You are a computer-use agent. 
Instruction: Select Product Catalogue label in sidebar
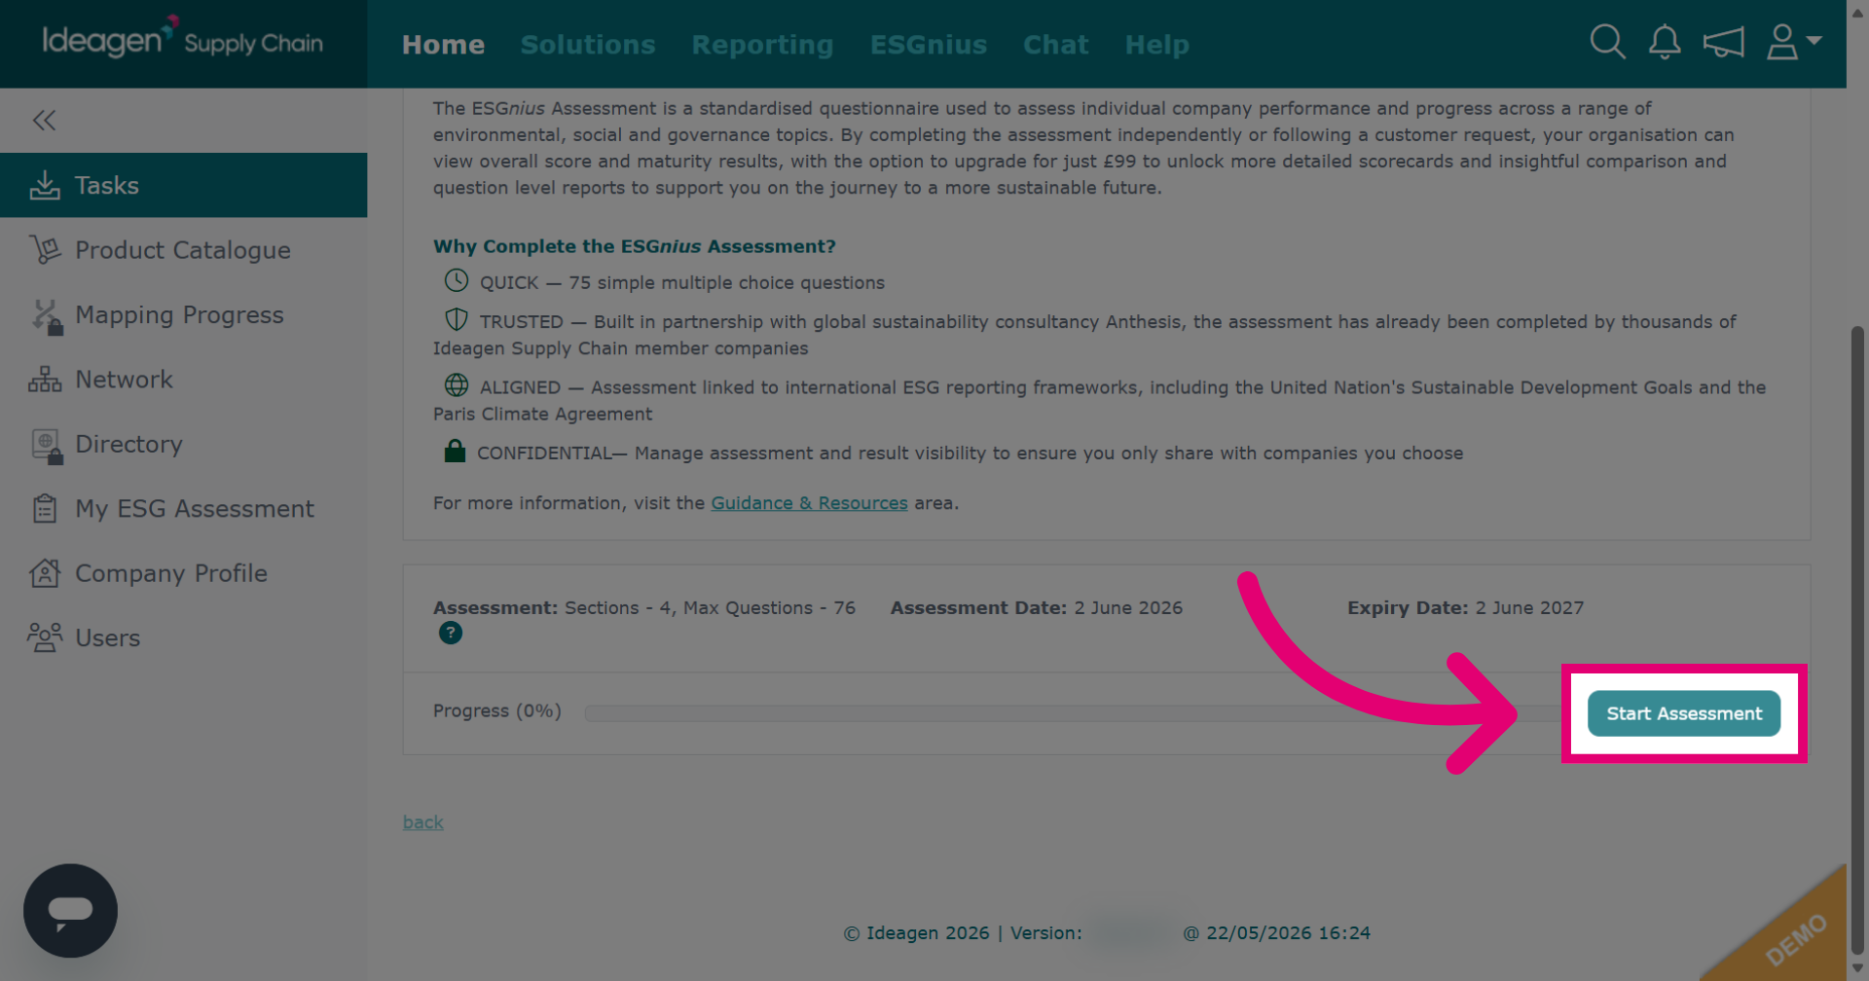coord(183,250)
